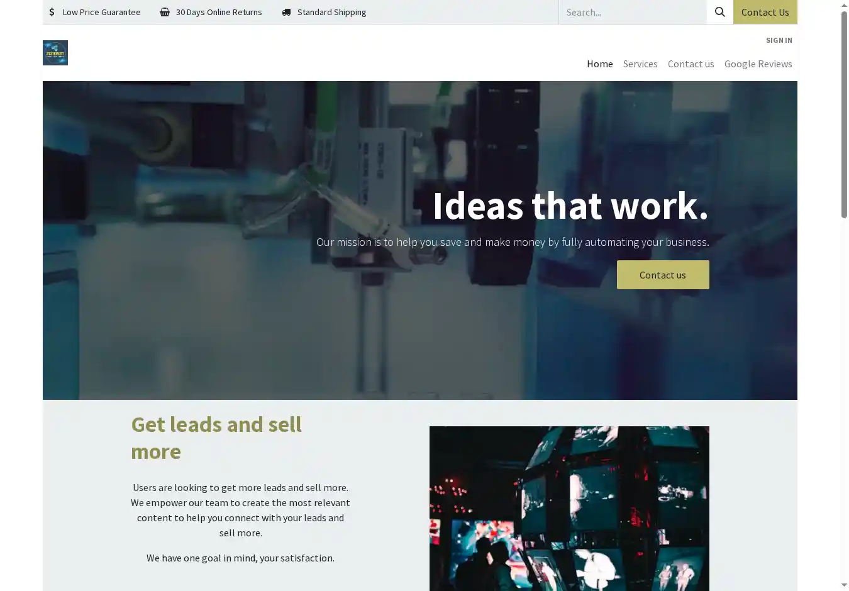The height and width of the screenshot is (591, 849).
Task: Click the scrollbar up arrow
Action: pos(844,5)
